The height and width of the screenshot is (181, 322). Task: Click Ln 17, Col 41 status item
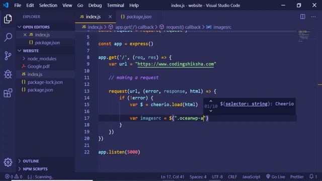(x=172, y=176)
